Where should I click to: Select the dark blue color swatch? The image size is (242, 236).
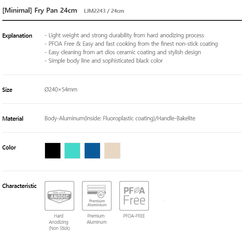click(92, 151)
